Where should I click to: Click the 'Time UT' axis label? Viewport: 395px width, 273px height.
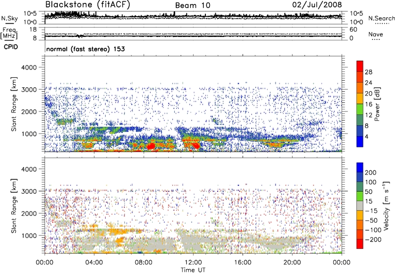pos(193,270)
